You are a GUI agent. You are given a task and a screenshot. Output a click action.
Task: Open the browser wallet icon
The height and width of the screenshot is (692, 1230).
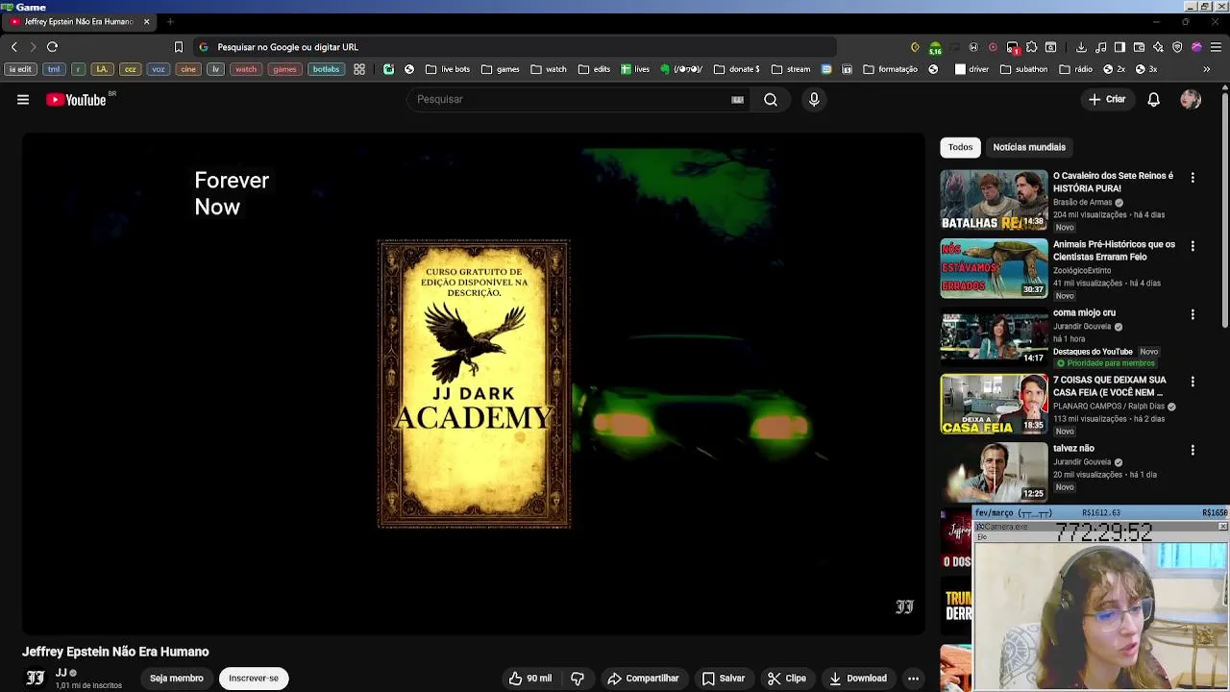[x=1139, y=46]
